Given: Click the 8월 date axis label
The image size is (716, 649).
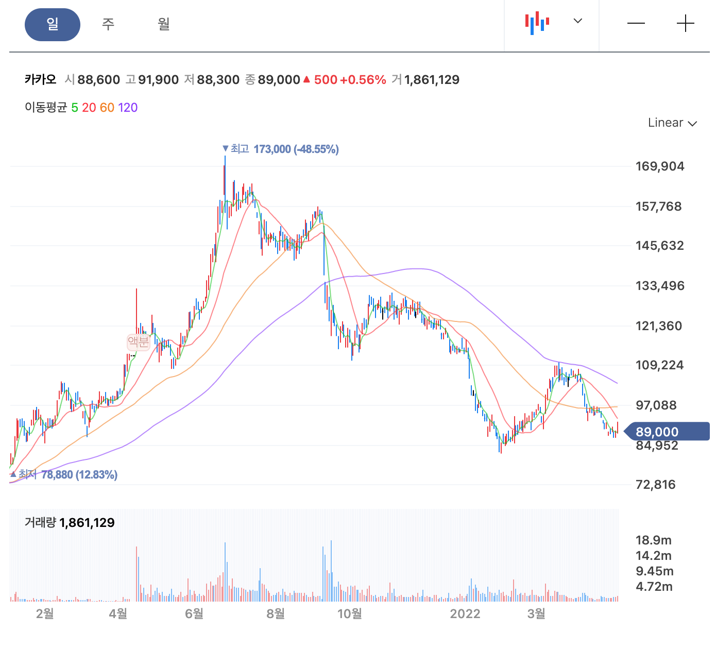Looking at the screenshot, I should [x=276, y=613].
